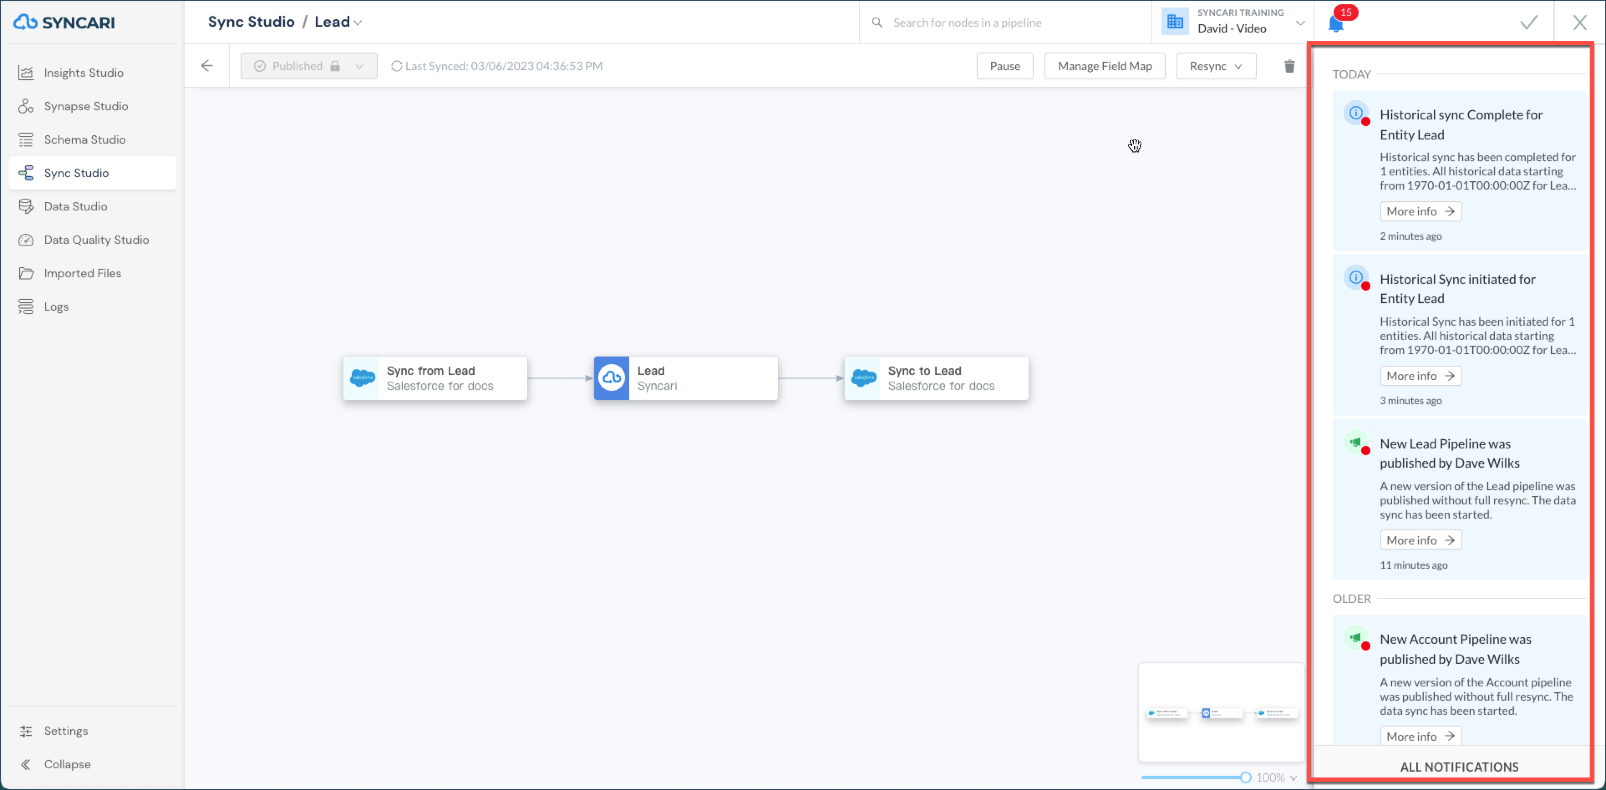1606x790 pixels.
Task: Click the Data Studio database icon
Action: [26, 206]
